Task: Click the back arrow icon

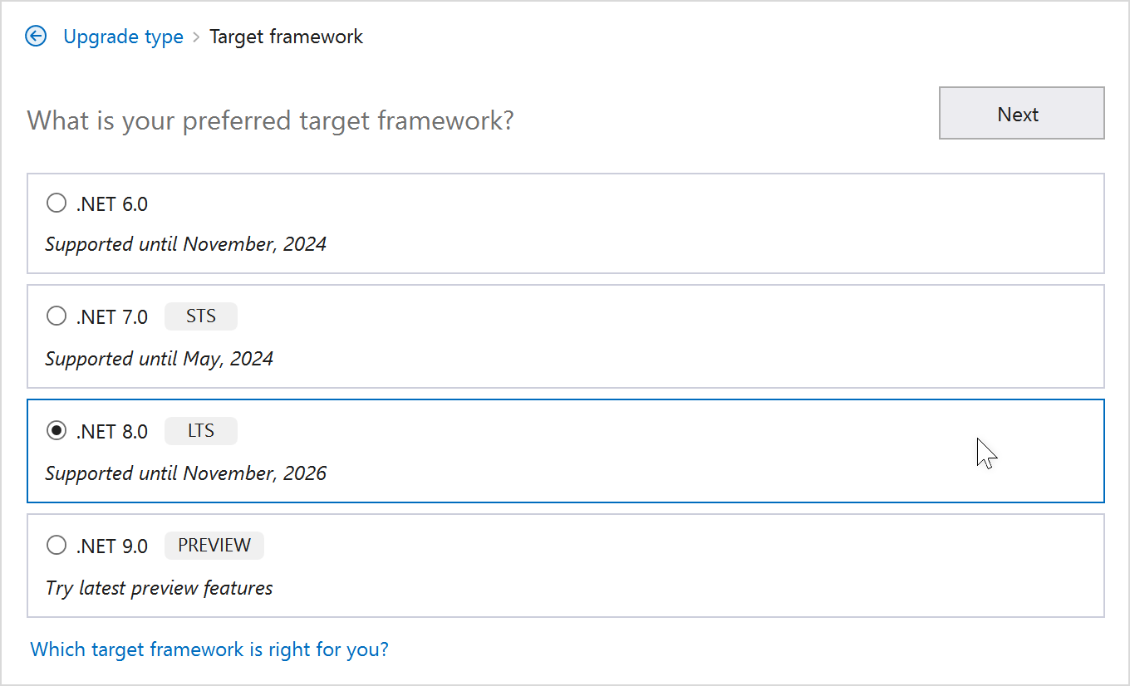Action: click(x=36, y=37)
